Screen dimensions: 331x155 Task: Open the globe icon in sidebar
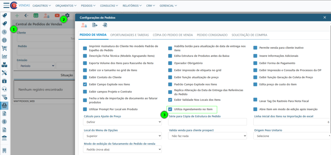[x=4, y=40]
